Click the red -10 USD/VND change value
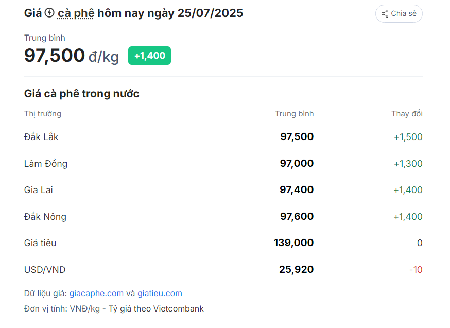 [416, 270]
